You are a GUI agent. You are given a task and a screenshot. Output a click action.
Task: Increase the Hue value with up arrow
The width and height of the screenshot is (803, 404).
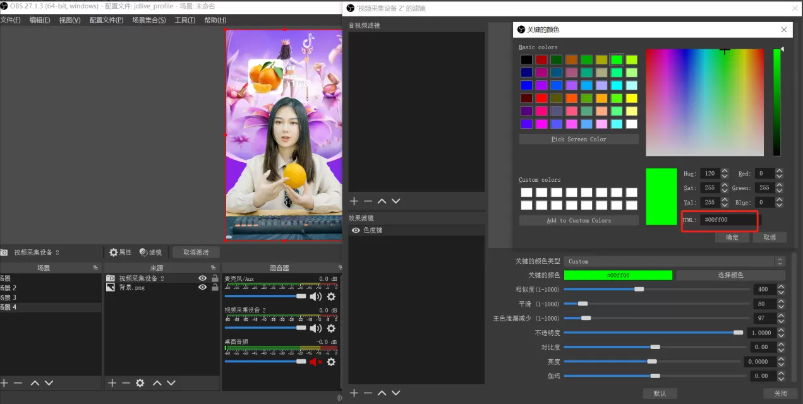coord(725,171)
